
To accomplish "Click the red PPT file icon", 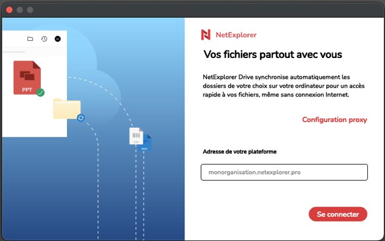I will pos(27,78).
